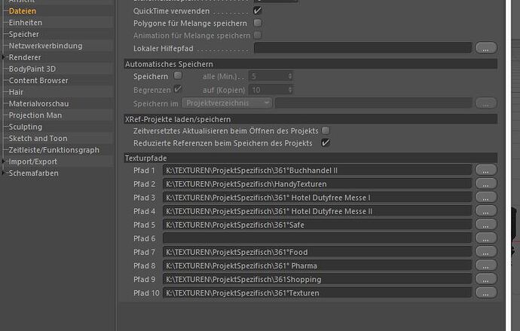Browse folder for Pfad 3 texture path
The height and width of the screenshot is (331, 520).
486,198
